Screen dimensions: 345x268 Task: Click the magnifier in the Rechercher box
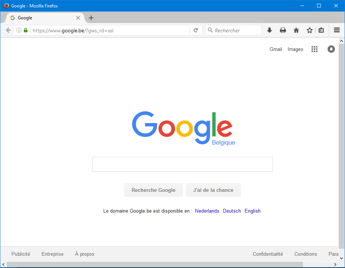click(210, 30)
